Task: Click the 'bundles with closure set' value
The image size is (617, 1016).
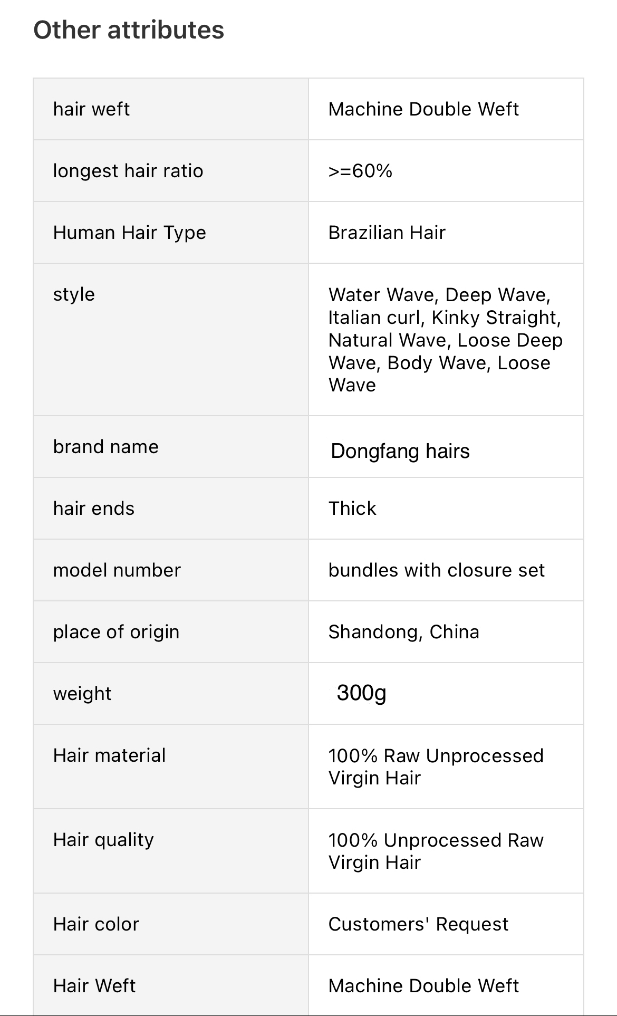Action: [437, 570]
